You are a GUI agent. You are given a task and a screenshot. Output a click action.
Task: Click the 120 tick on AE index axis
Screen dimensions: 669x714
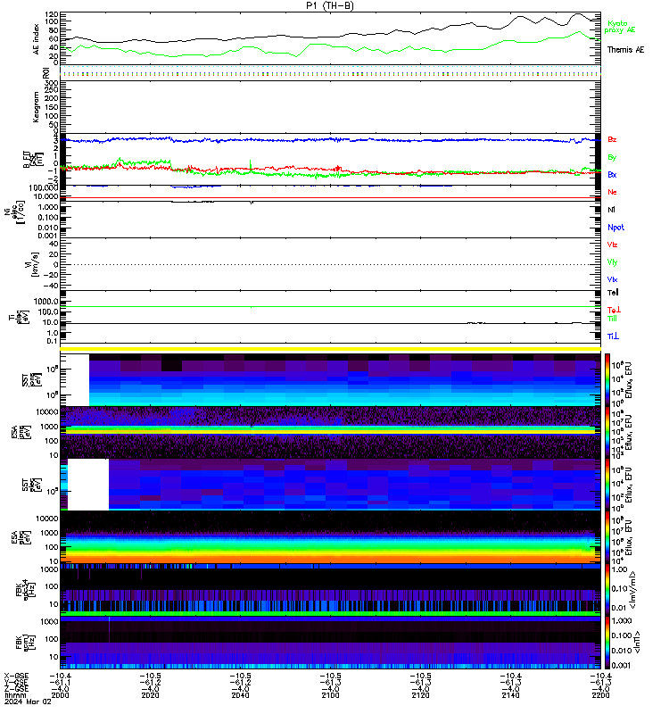pos(52,14)
